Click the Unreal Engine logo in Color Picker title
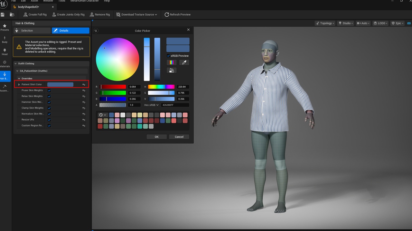Screen dimensions: 412x231 (x=96, y=31)
